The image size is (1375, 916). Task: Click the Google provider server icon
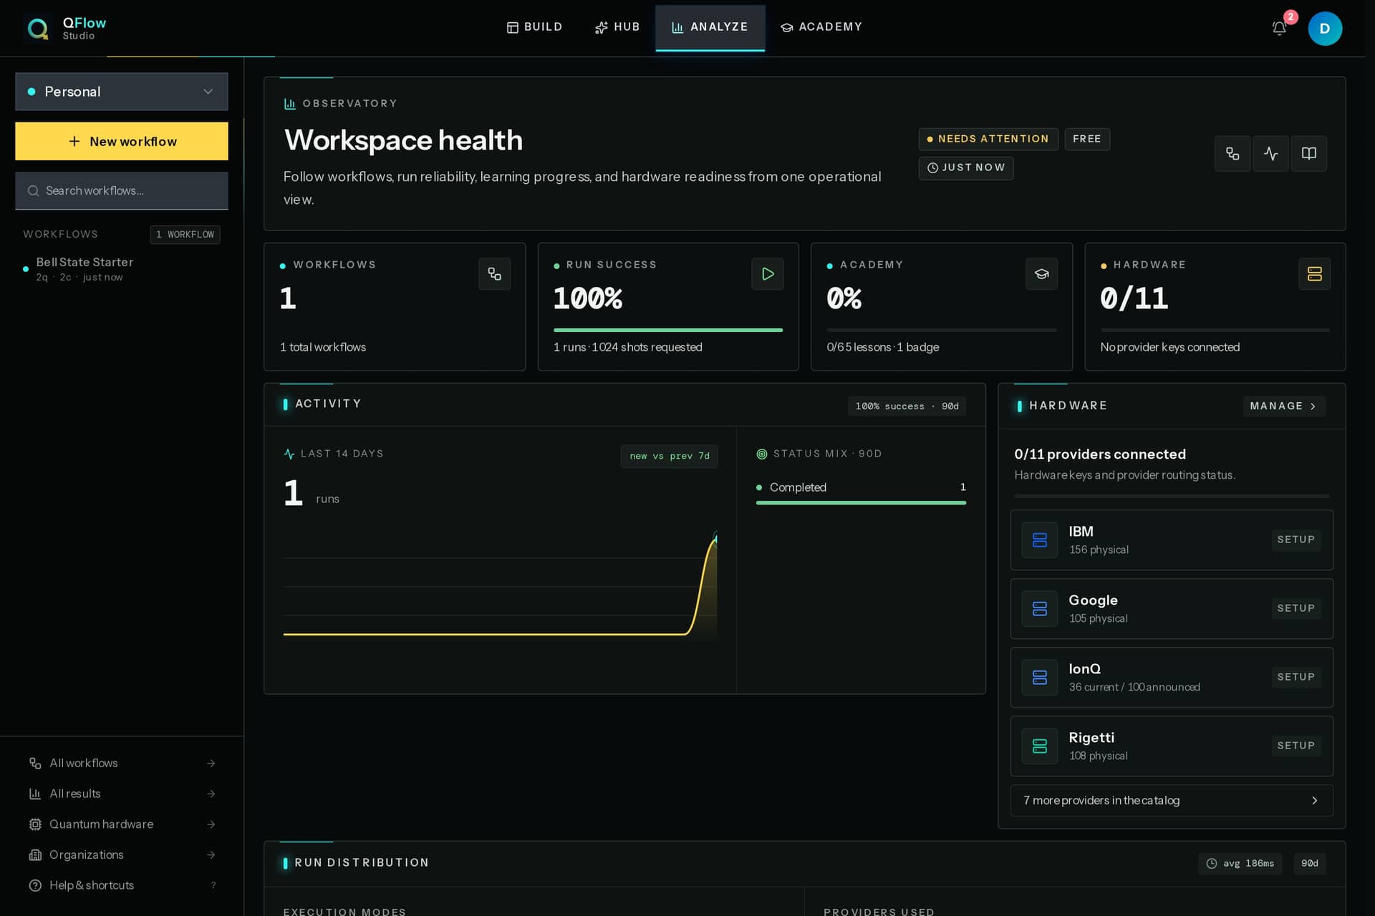[x=1040, y=608]
